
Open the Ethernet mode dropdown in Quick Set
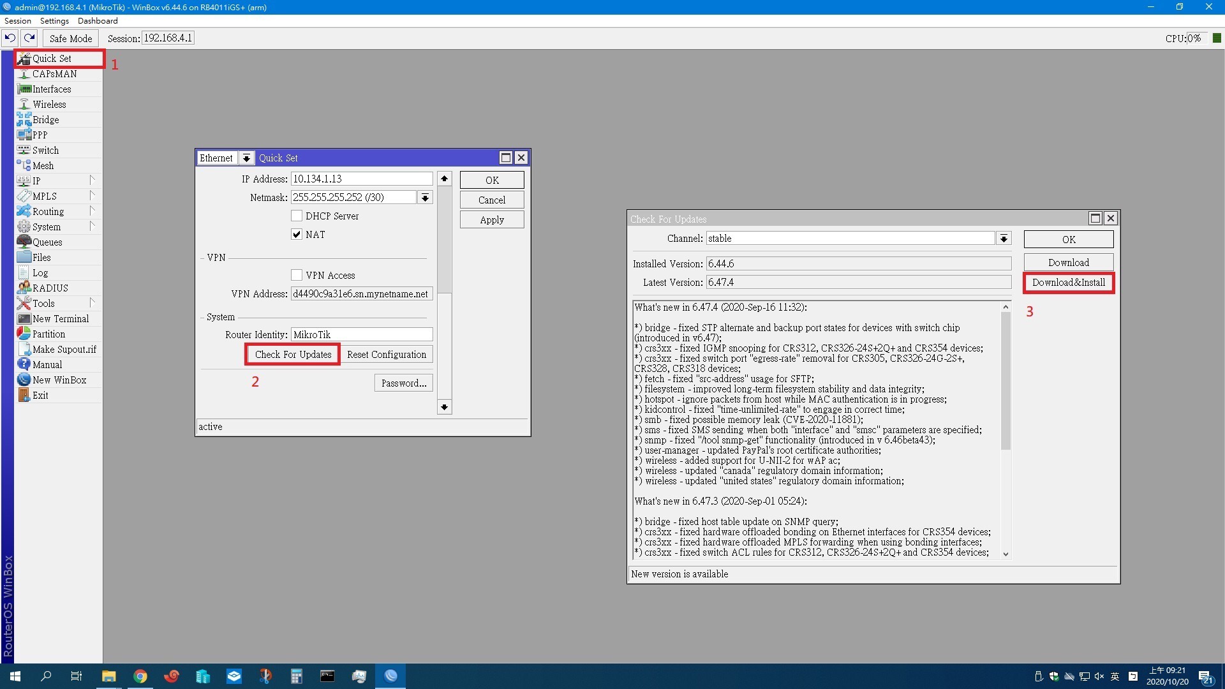[246, 158]
